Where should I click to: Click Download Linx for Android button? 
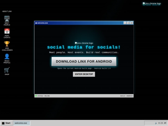(84, 61)
